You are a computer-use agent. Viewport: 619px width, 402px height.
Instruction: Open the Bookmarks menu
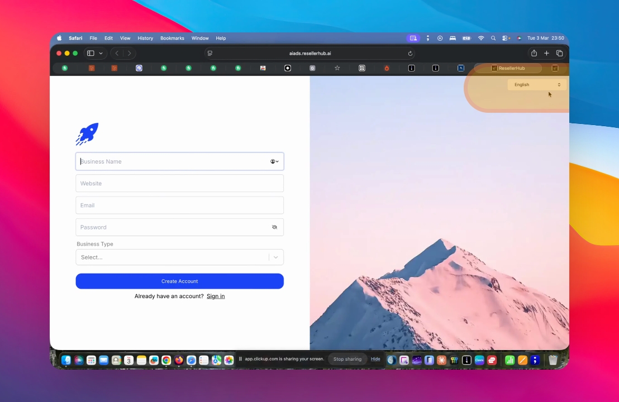(172, 39)
